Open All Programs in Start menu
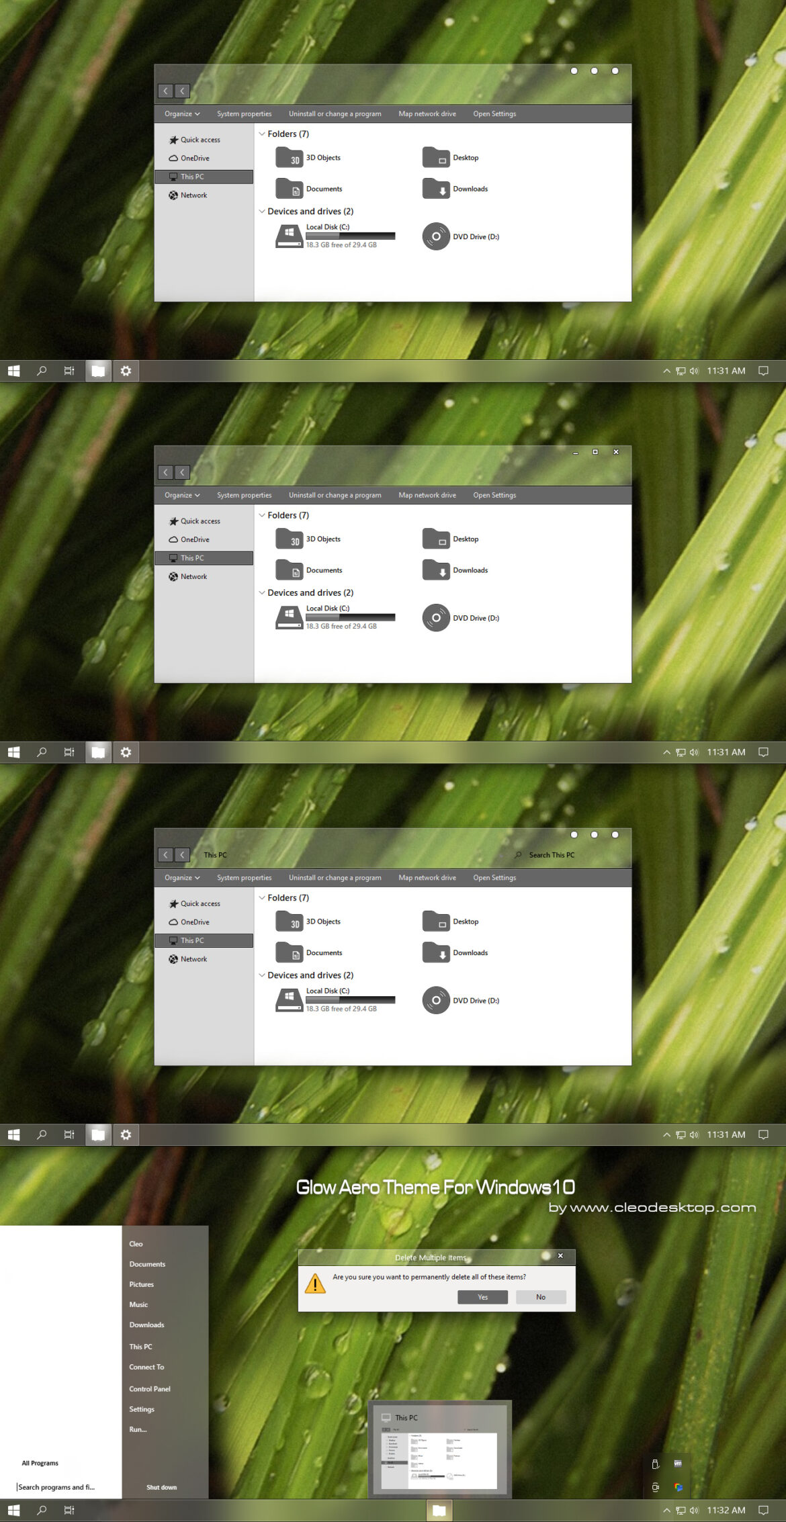Viewport: 786px width, 1522px height. (x=40, y=1463)
